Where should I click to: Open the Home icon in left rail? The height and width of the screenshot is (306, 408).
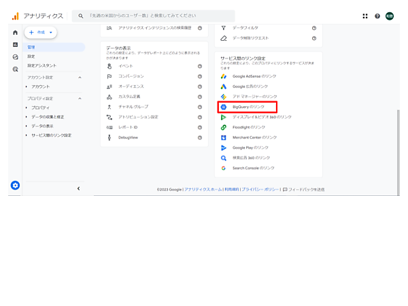point(16,33)
